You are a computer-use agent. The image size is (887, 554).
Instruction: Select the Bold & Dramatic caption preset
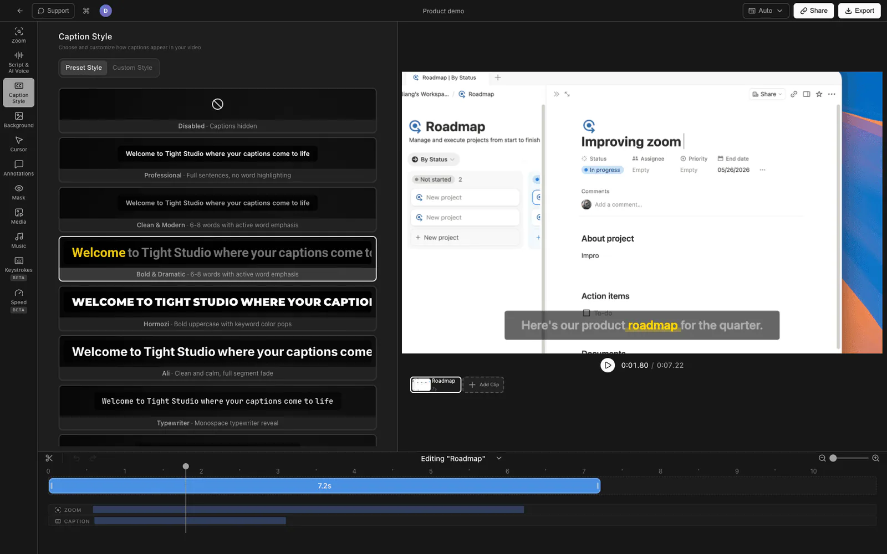coord(217,259)
